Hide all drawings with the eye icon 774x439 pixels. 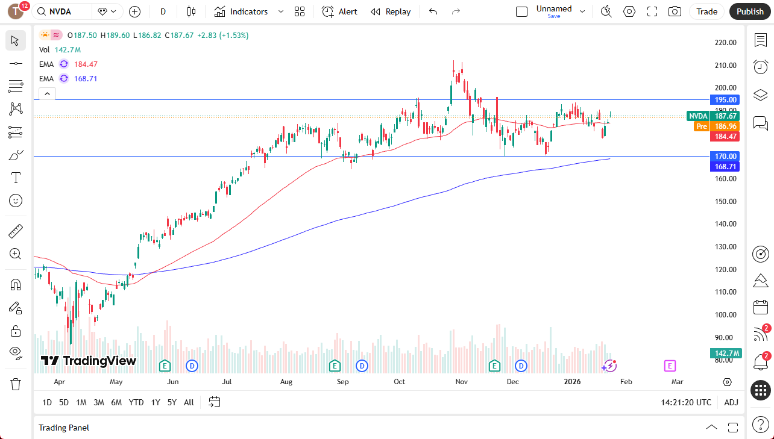(x=16, y=352)
